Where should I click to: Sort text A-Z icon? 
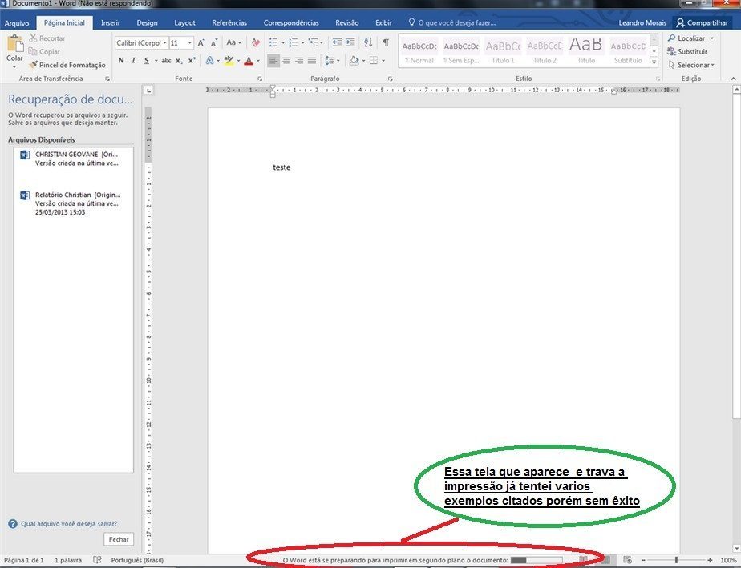(x=368, y=43)
